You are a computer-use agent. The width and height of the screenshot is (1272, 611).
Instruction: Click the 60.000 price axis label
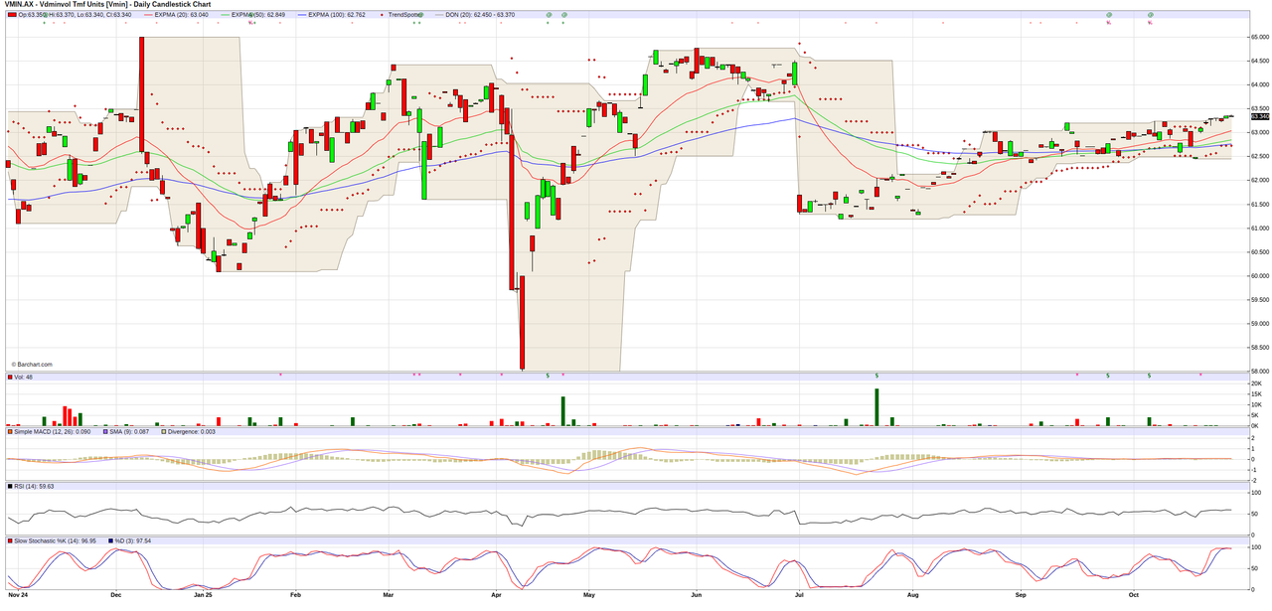[x=1260, y=275]
